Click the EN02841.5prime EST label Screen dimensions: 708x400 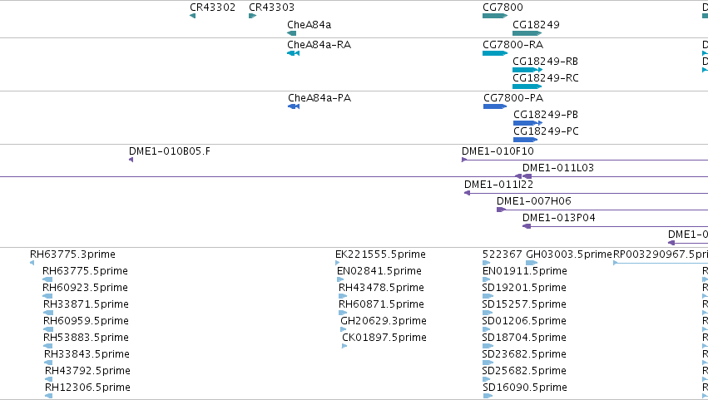point(379,271)
